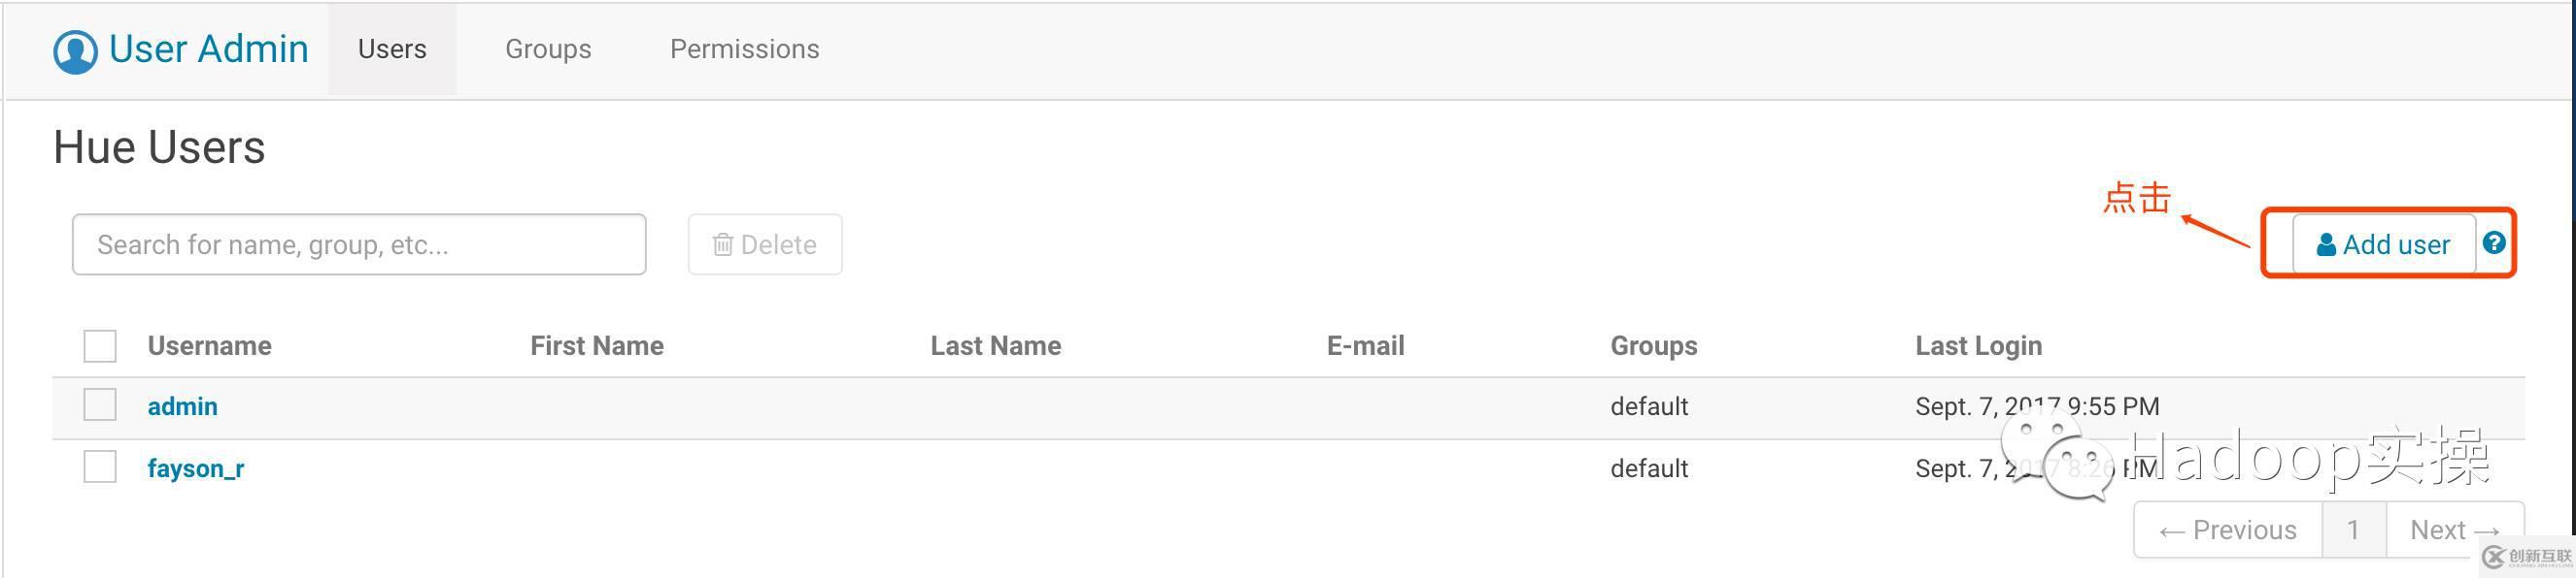Click the User Admin title link
Viewport: 2576px width, 578px height.
point(208,48)
